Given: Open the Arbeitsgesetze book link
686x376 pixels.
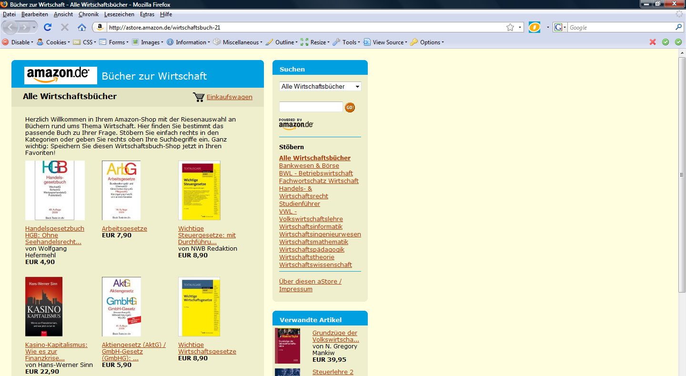Looking at the screenshot, I should click(124, 228).
